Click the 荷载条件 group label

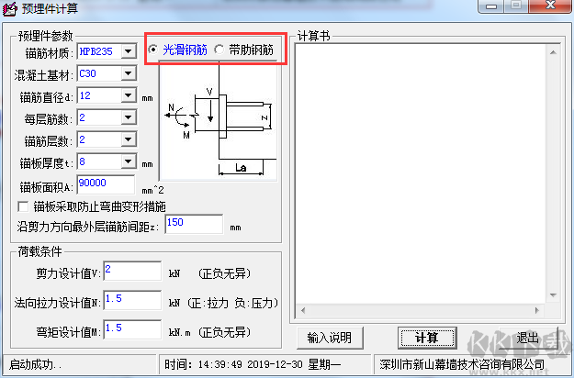40,251
